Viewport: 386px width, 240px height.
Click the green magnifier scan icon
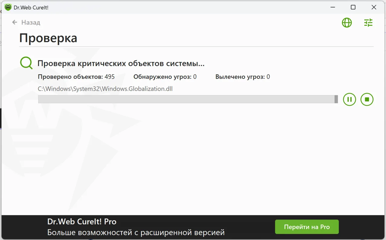[26, 63]
